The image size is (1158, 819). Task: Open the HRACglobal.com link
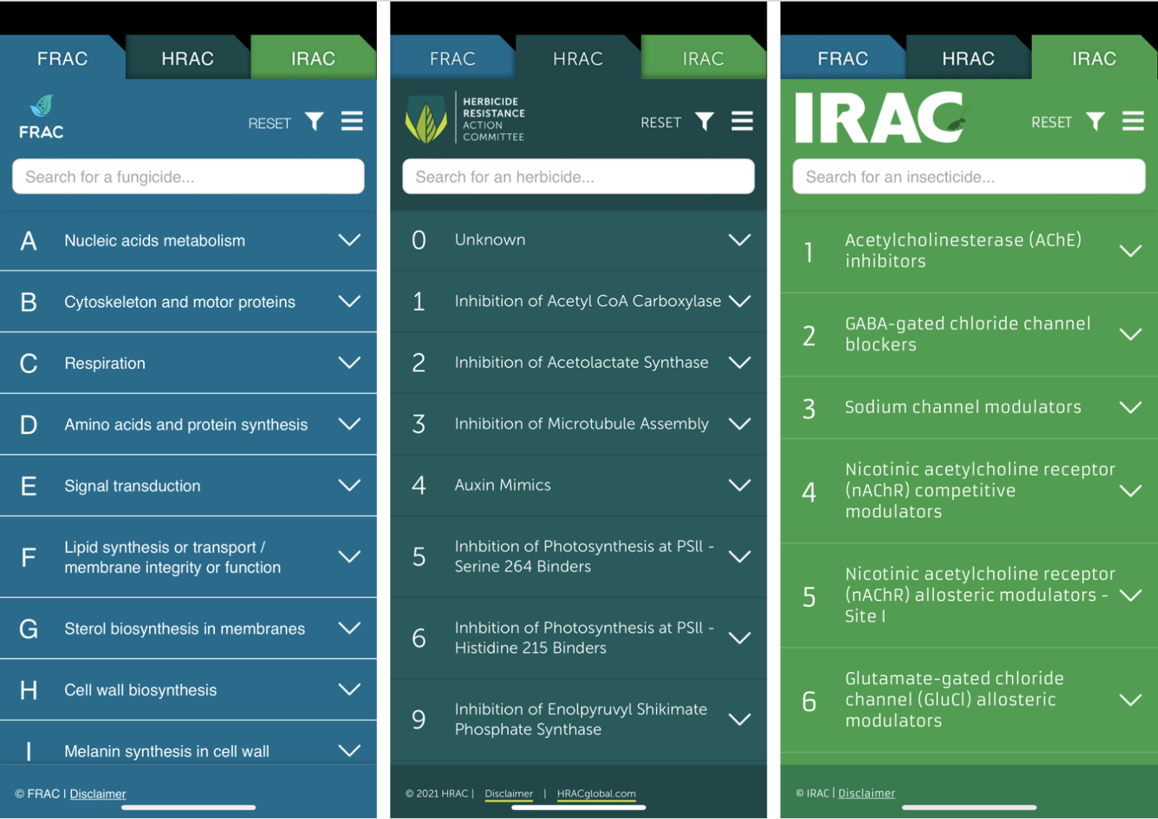[596, 793]
